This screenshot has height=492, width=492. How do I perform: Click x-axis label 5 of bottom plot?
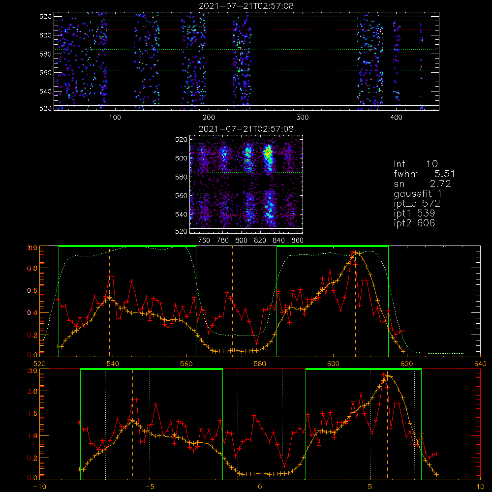point(370,487)
